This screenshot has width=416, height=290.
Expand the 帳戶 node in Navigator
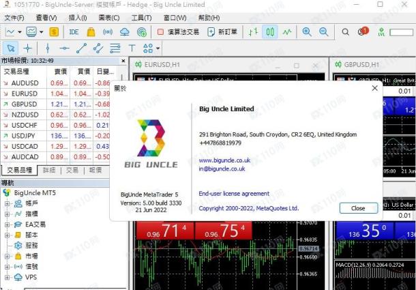point(8,204)
